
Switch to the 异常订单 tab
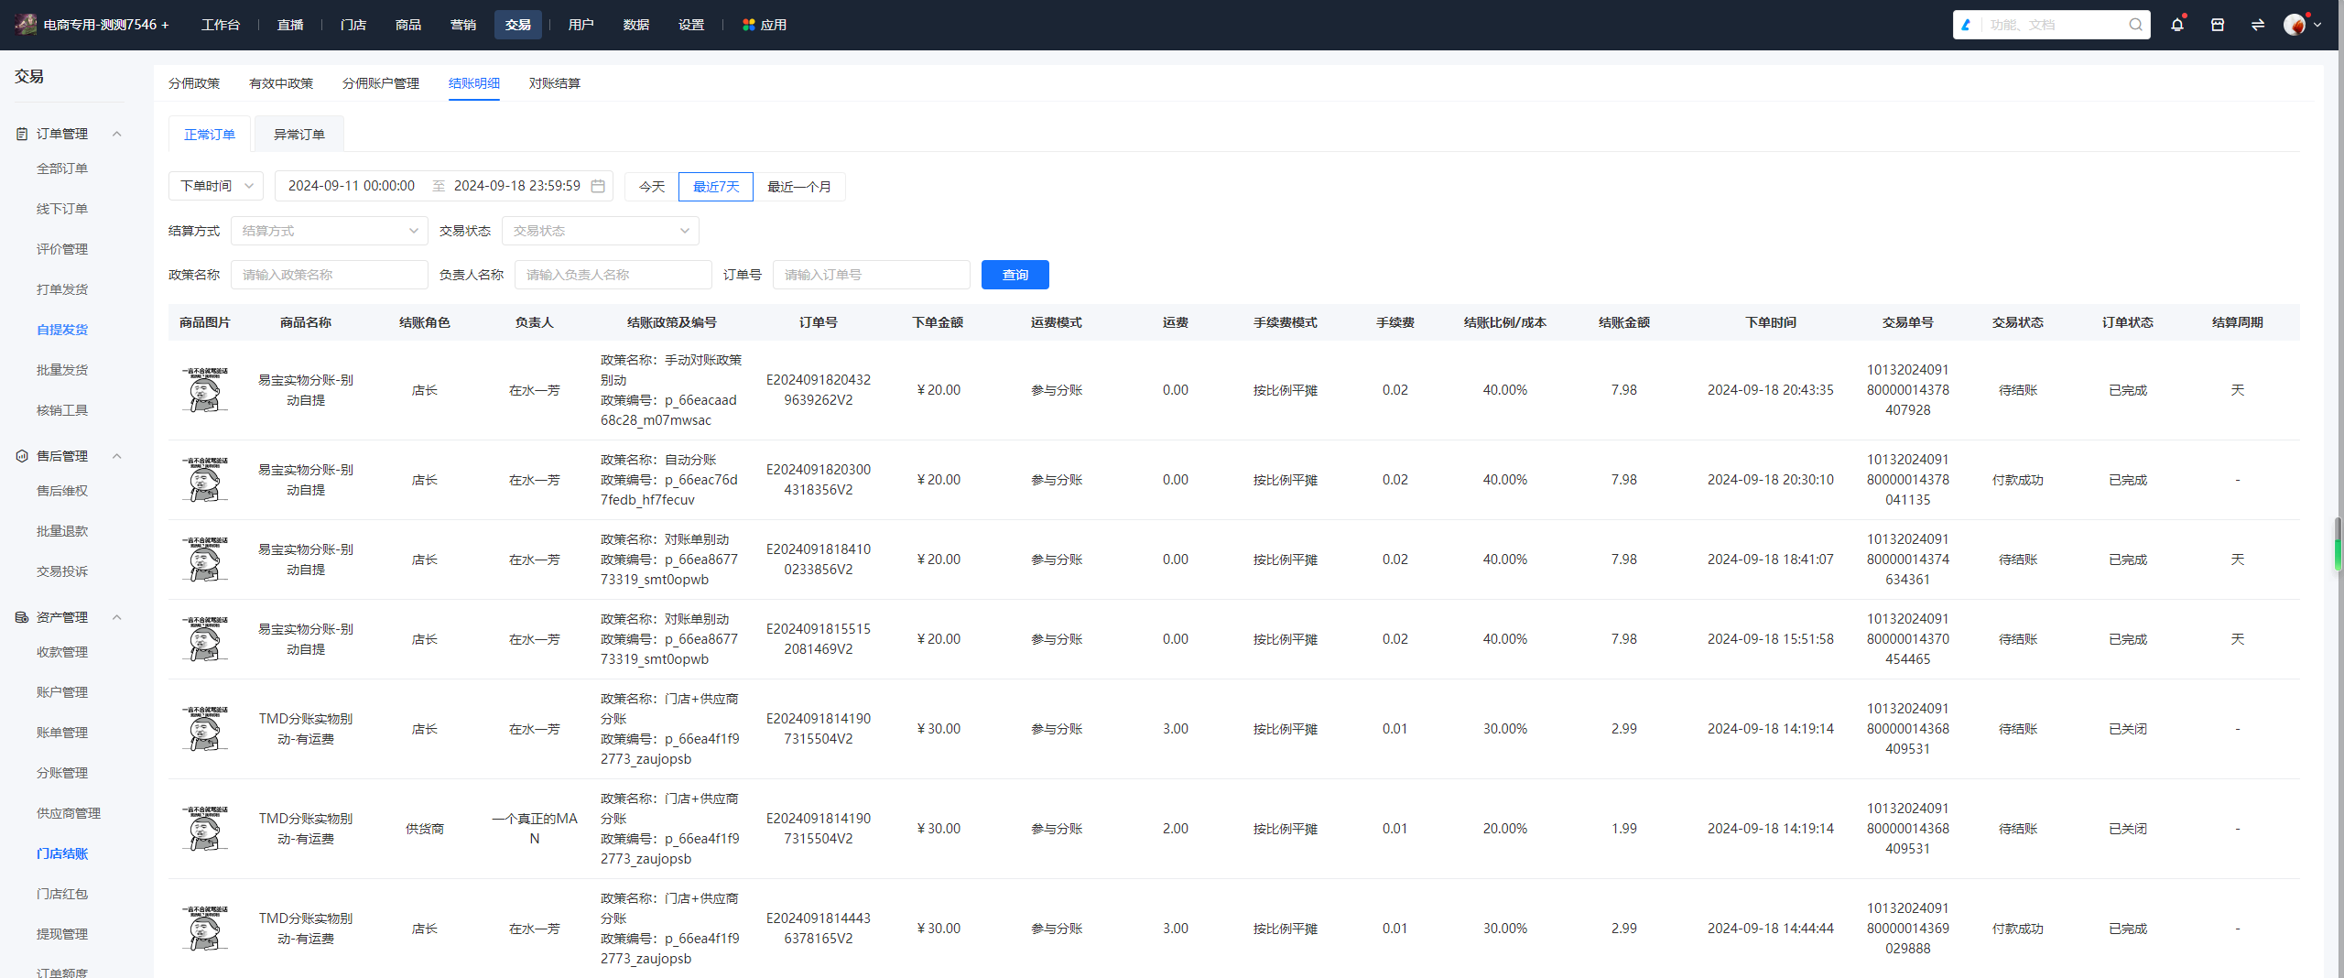click(299, 134)
